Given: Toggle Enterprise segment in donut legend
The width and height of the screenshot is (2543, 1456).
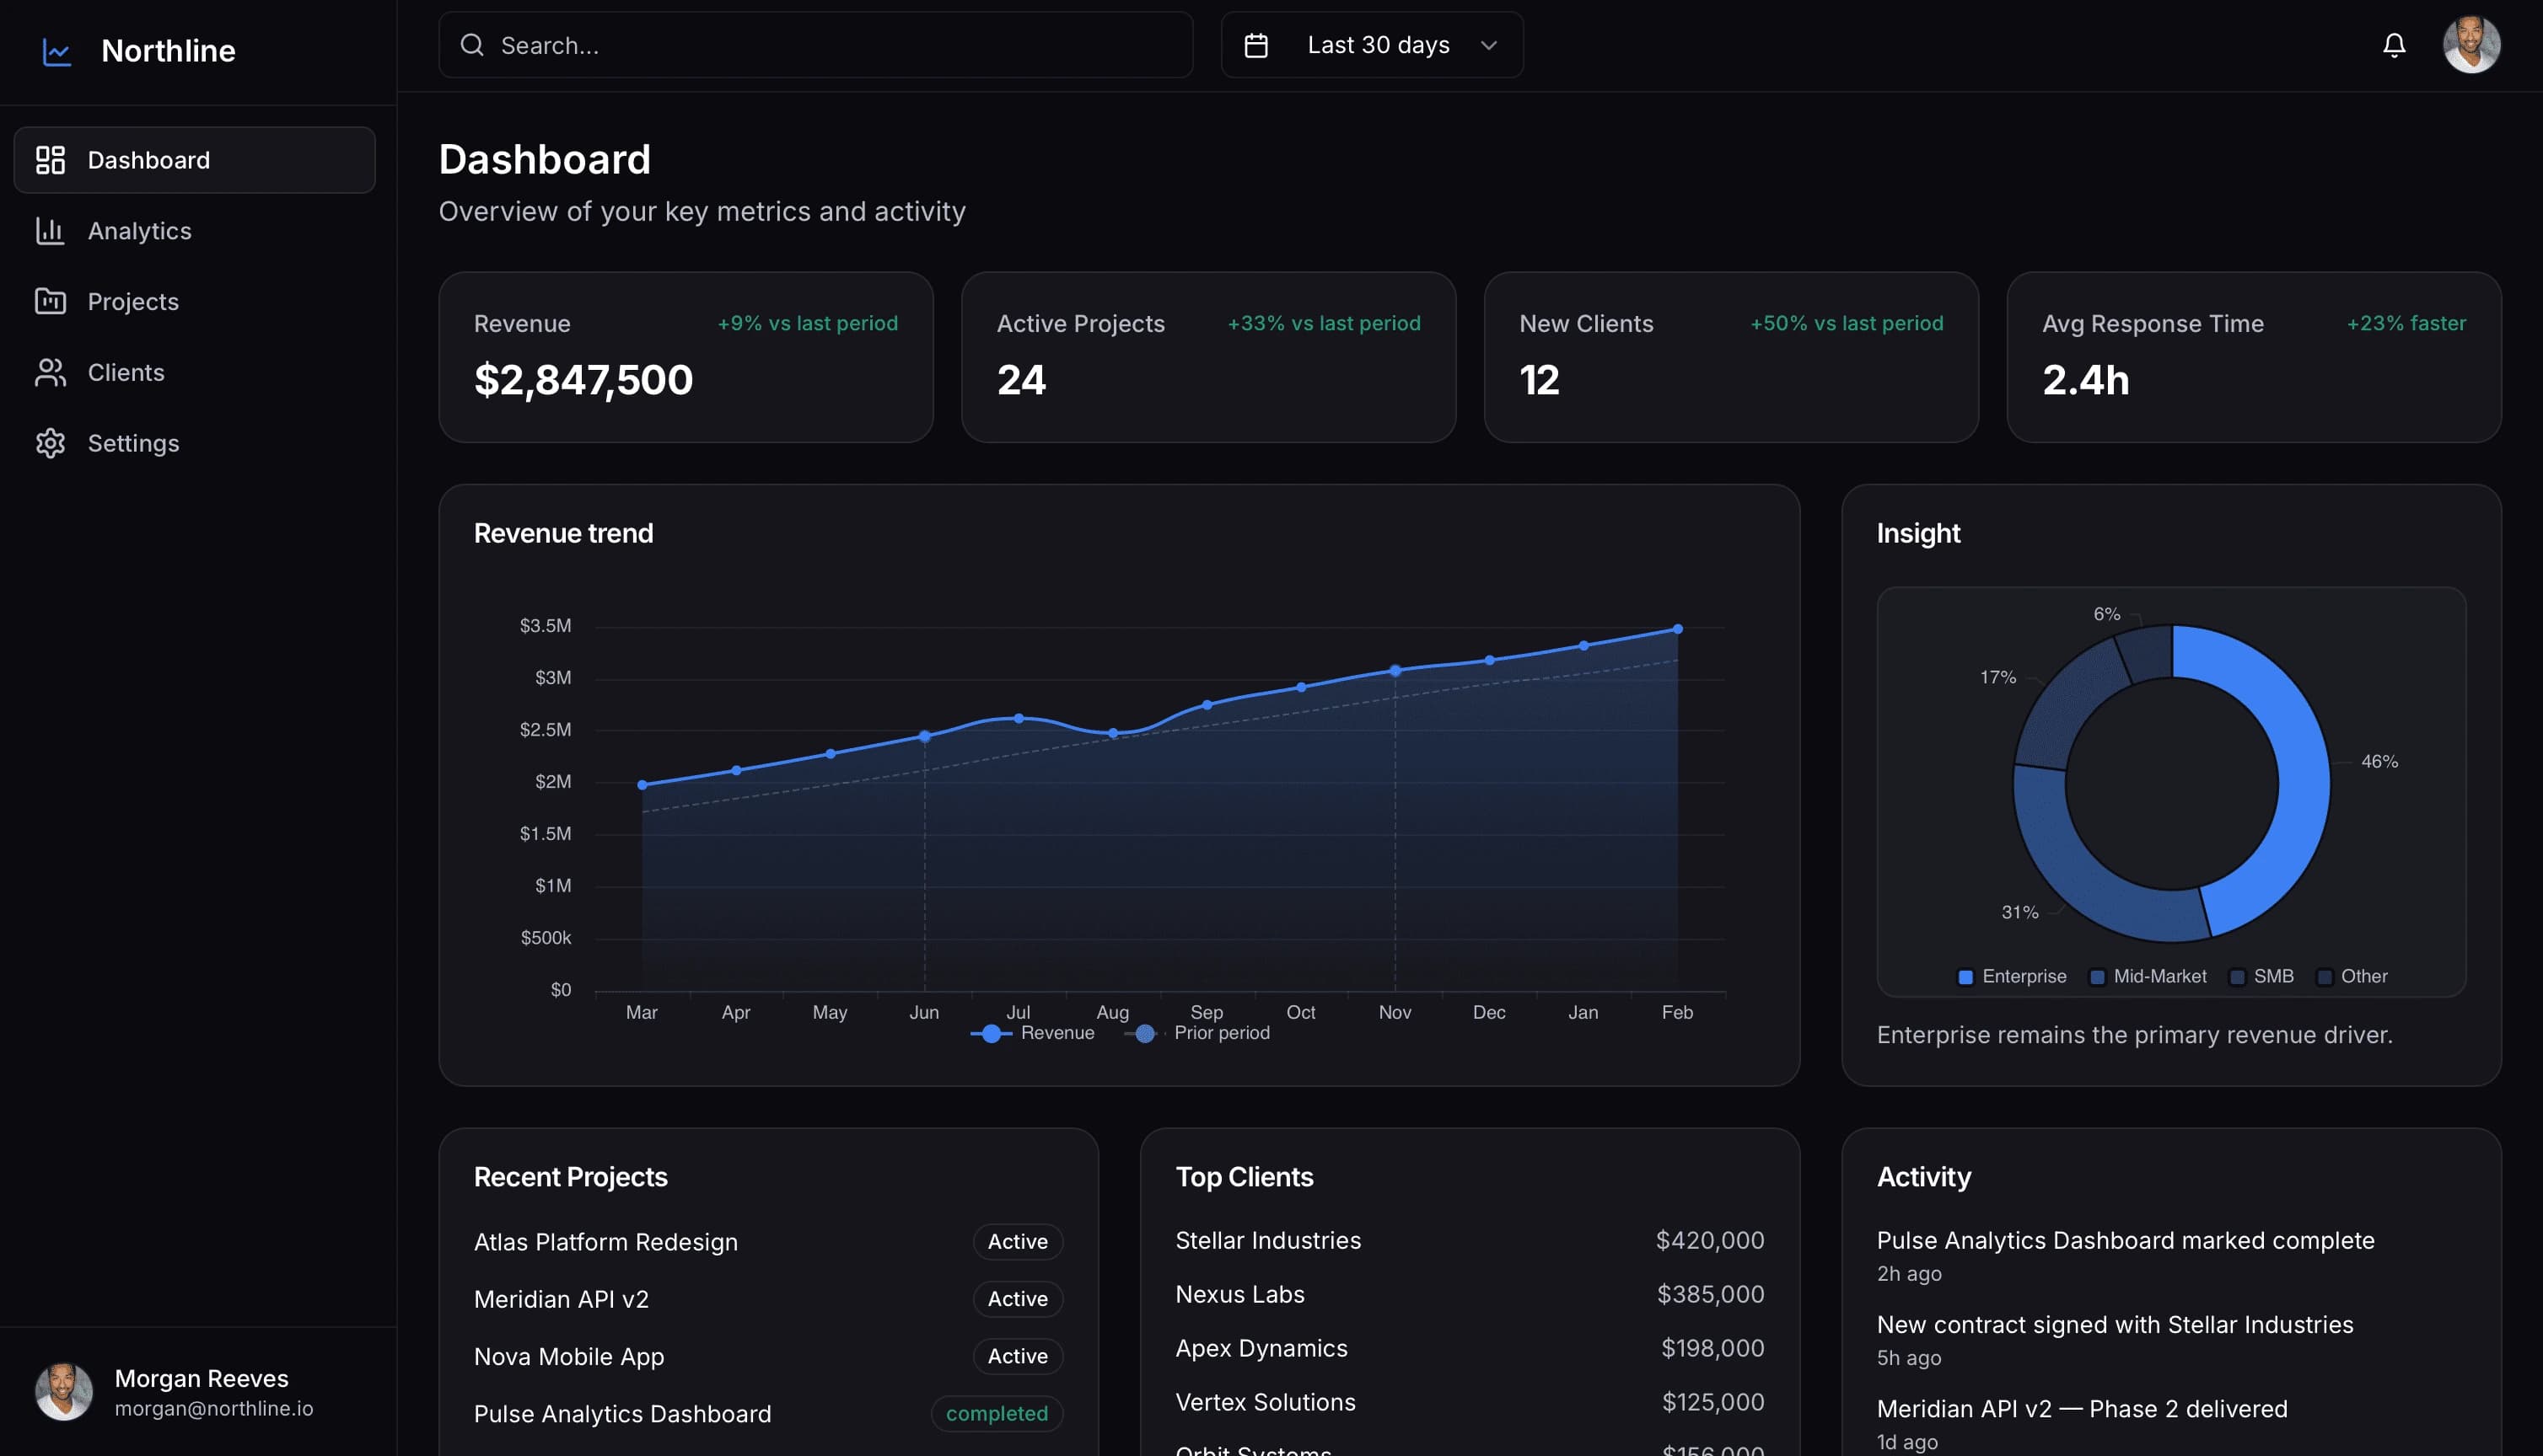Looking at the screenshot, I should tap(2012, 976).
